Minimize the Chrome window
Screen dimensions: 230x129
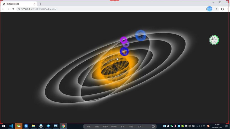tap(213, 2)
